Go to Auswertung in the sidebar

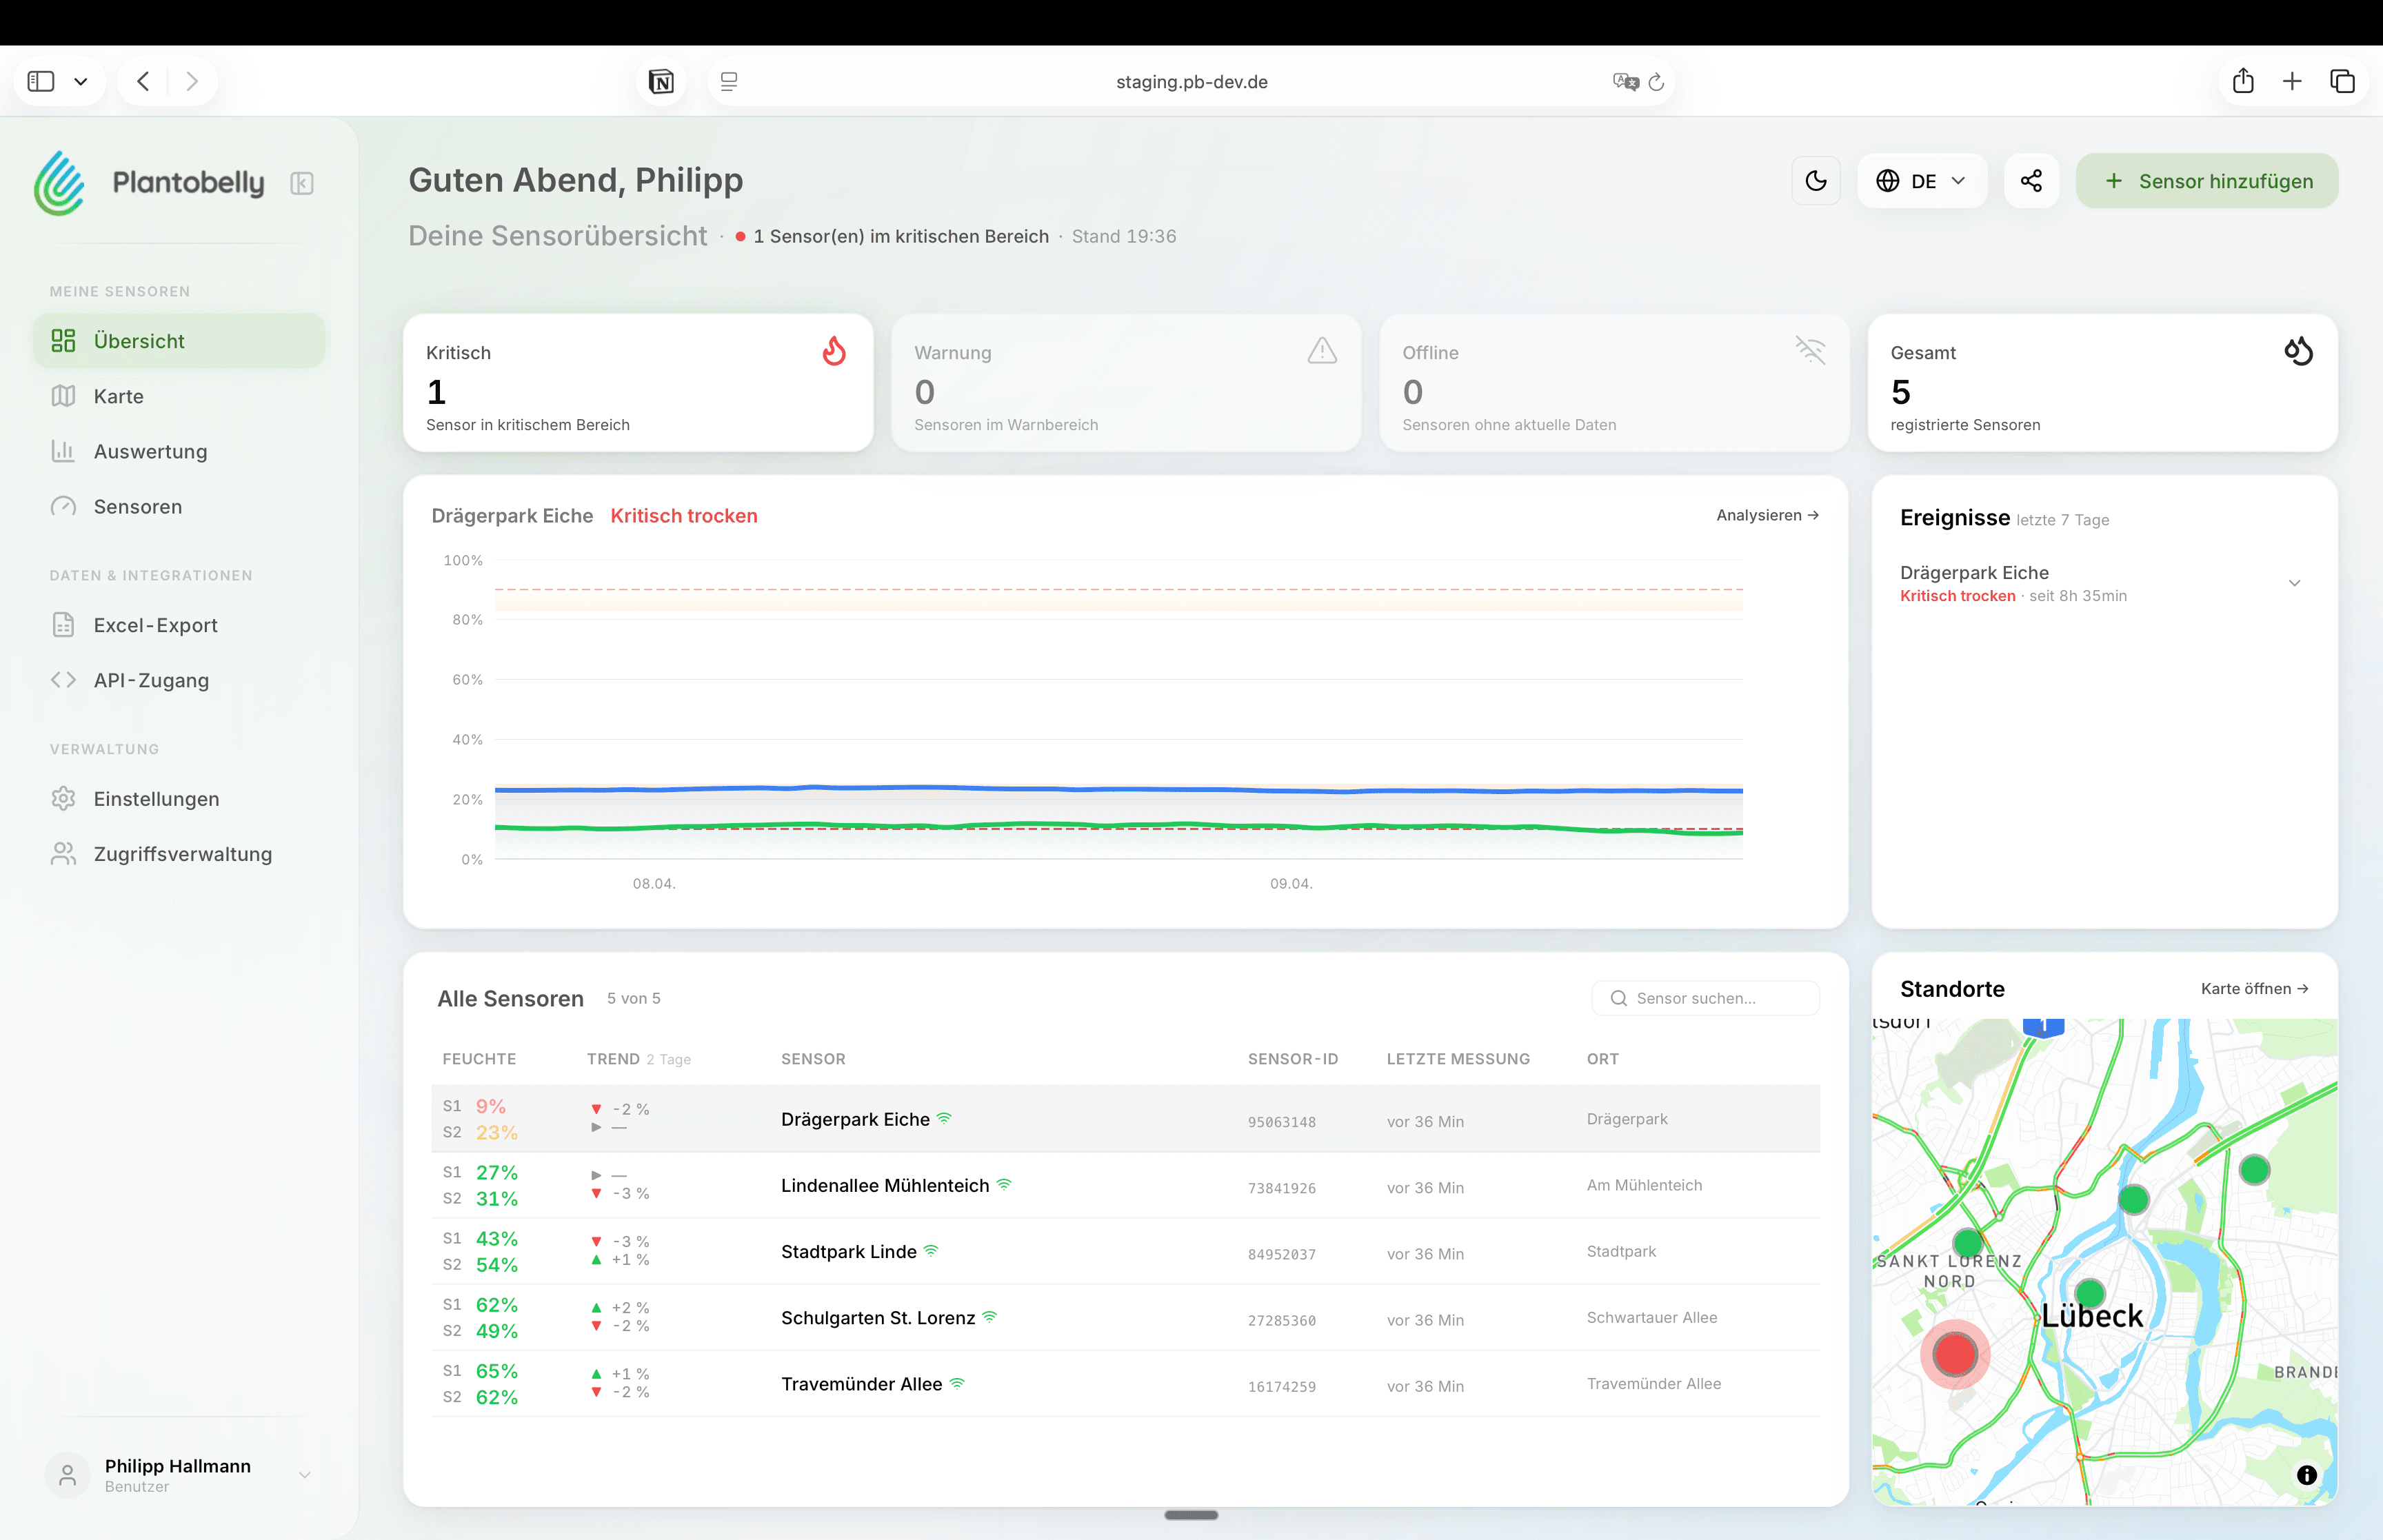[x=150, y=451]
